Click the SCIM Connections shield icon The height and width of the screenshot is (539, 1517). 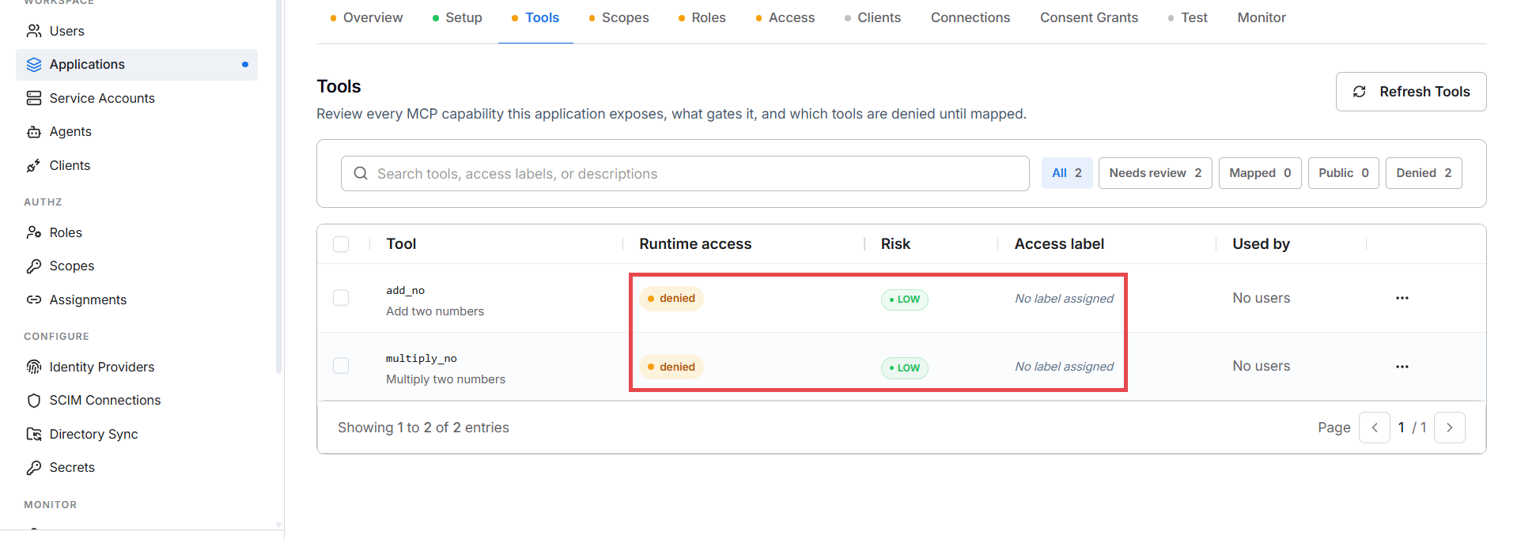coord(34,401)
